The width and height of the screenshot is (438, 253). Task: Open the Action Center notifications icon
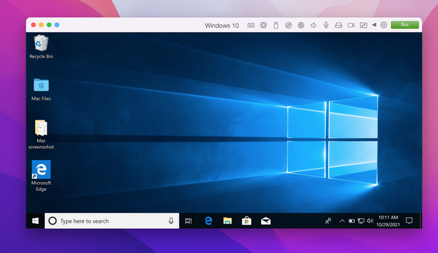click(x=409, y=221)
